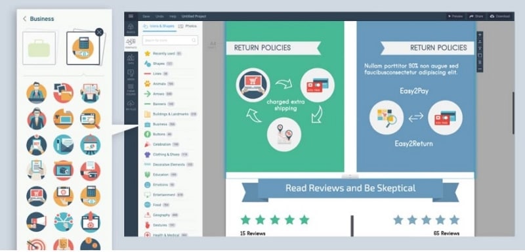Pick the clipboard document icon
The width and height of the screenshot is (525, 252).
click(x=37, y=171)
